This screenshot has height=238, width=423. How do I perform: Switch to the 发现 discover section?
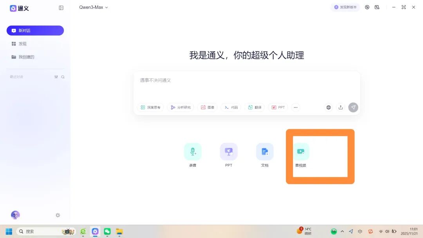pyautogui.click(x=22, y=43)
